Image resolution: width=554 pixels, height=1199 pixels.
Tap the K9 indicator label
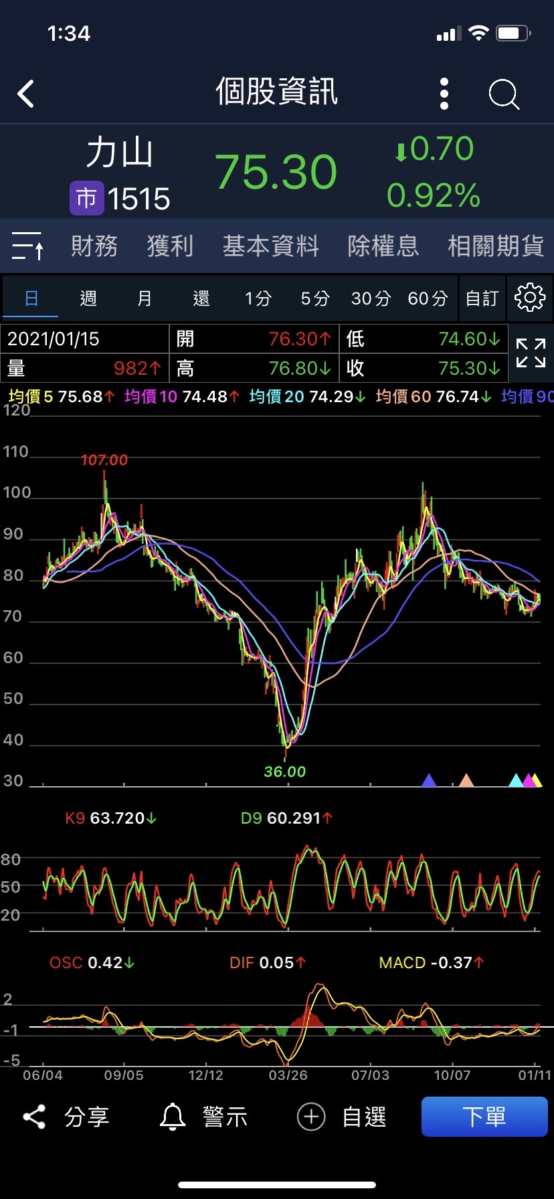pos(75,818)
